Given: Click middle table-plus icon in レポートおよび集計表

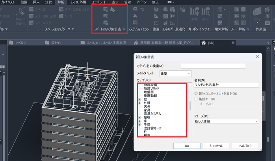Looking at the screenshot, I should (x=106, y=16).
